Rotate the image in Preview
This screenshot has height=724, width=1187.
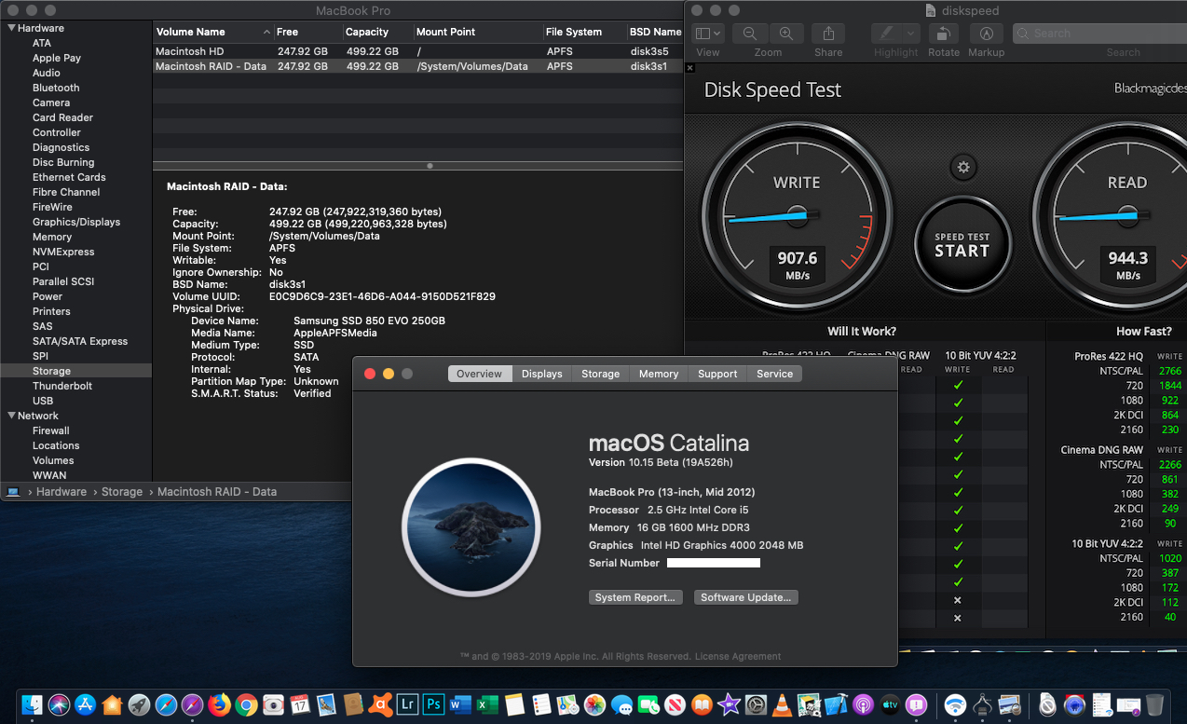[943, 34]
